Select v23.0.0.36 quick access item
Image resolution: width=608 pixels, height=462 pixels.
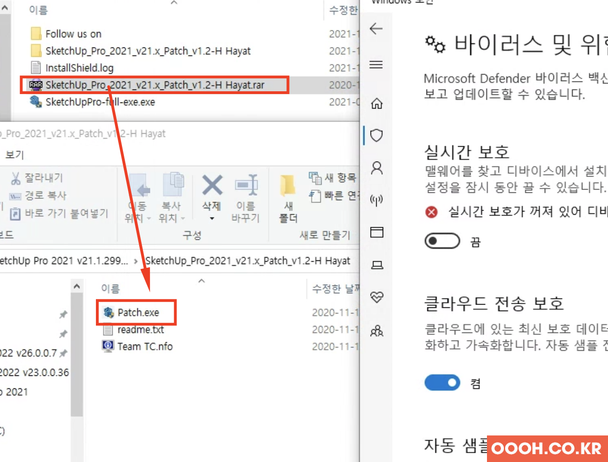coord(34,373)
